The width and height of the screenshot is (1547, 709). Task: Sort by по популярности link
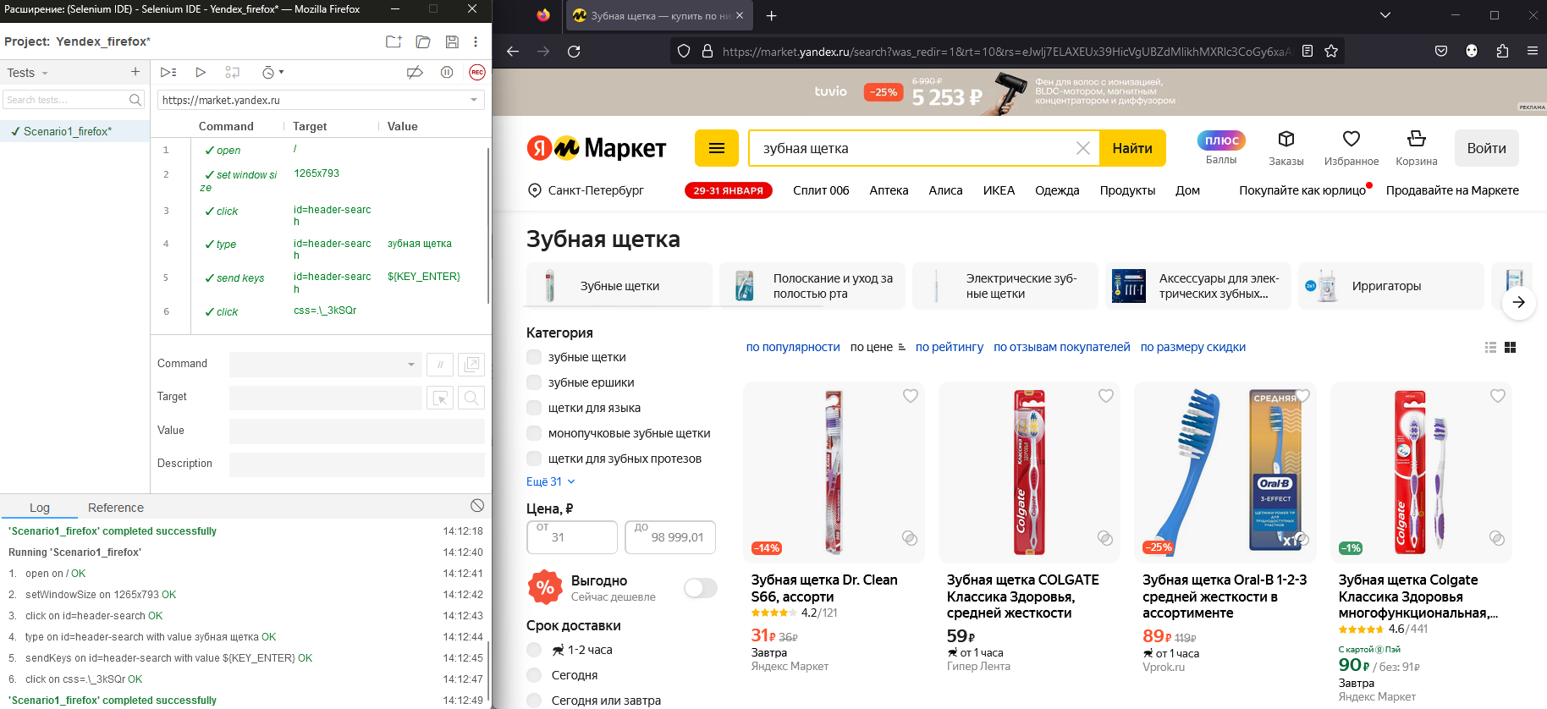(793, 347)
